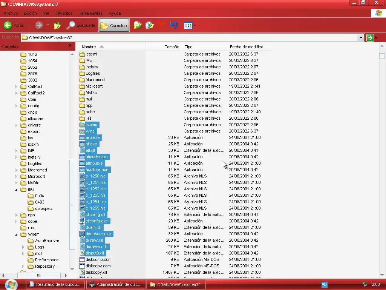This screenshot has height=290, width=386.
Task: Open the Búsqueda search tool
Action: (x=81, y=25)
